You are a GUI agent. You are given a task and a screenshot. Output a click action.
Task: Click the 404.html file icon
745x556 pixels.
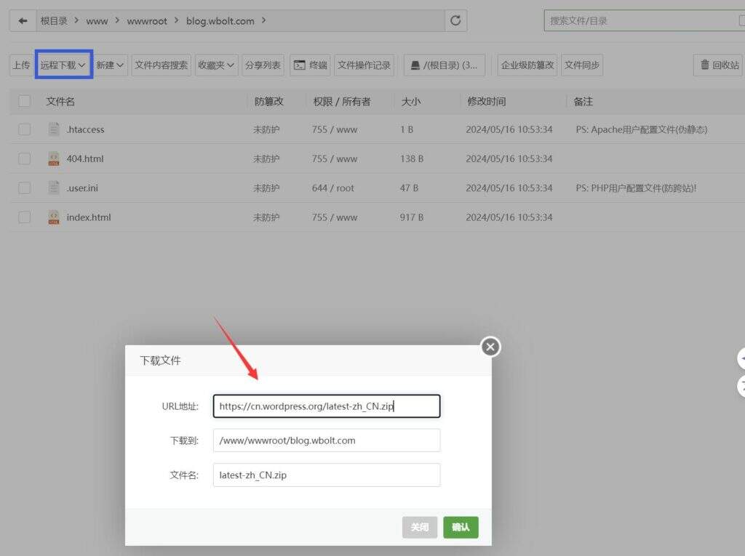[x=54, y=158]
